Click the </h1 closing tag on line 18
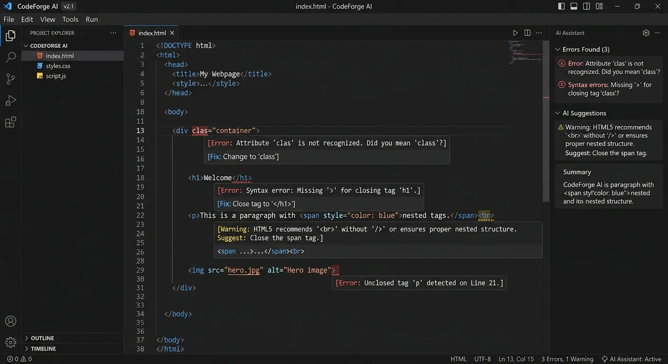Screen dimensions: 668x364 pyautogui.click(x=242, y=178)
